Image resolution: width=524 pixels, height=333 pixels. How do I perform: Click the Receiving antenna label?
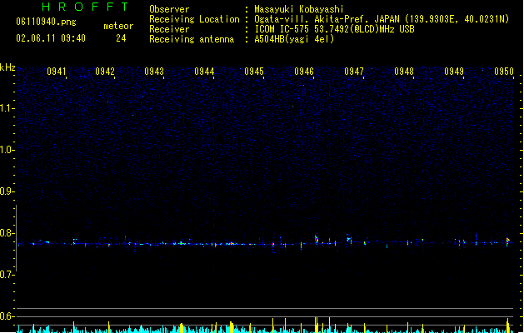(x=192, y=39)
